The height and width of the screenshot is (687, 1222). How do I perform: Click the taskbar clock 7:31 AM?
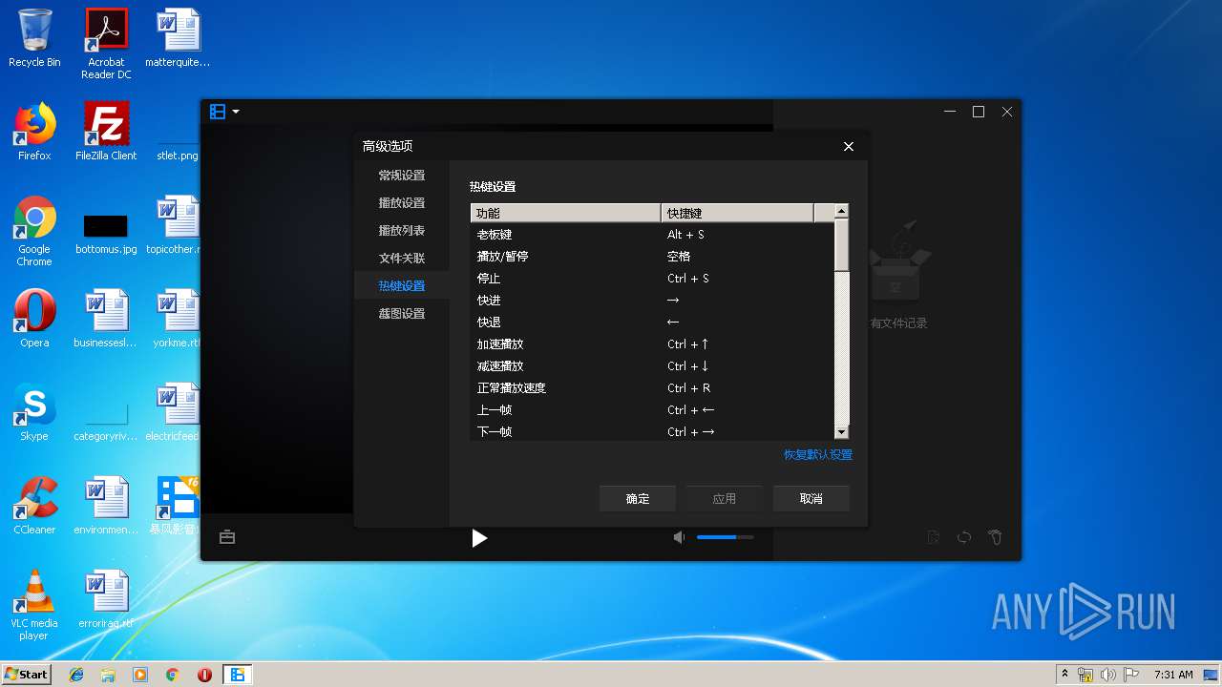tap(1173, 675)
